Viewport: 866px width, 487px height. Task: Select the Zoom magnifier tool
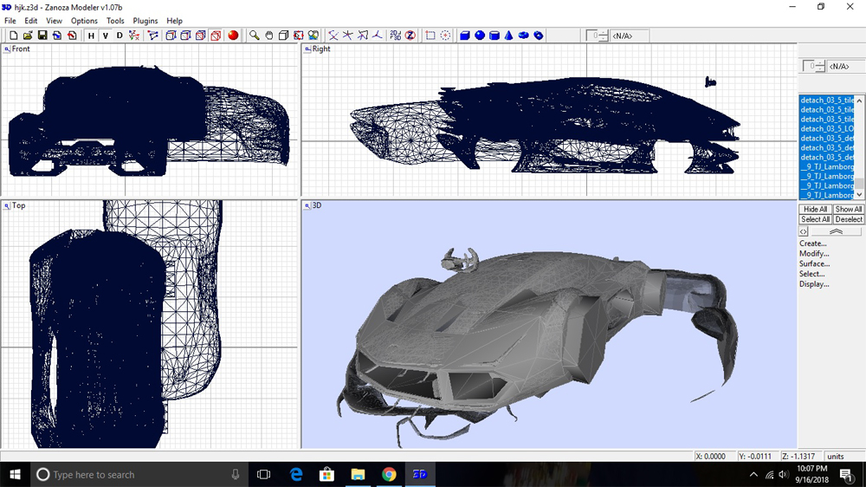point(254,36)
